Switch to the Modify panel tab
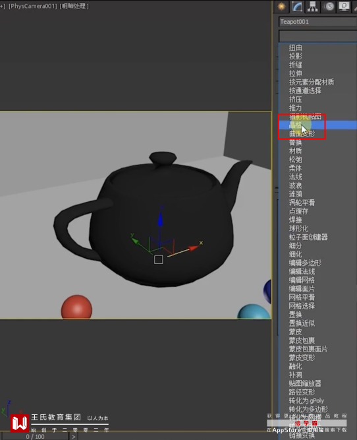Screen dimensions: 357x440 pos(297,7)
